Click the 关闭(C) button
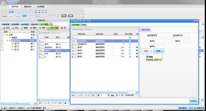Screen dimensions: 206x111 tap(194, 101)
